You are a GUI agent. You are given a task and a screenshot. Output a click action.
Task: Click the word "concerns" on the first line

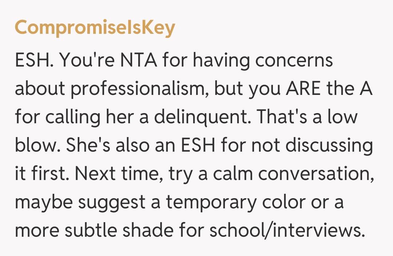(x=294, y=60)
